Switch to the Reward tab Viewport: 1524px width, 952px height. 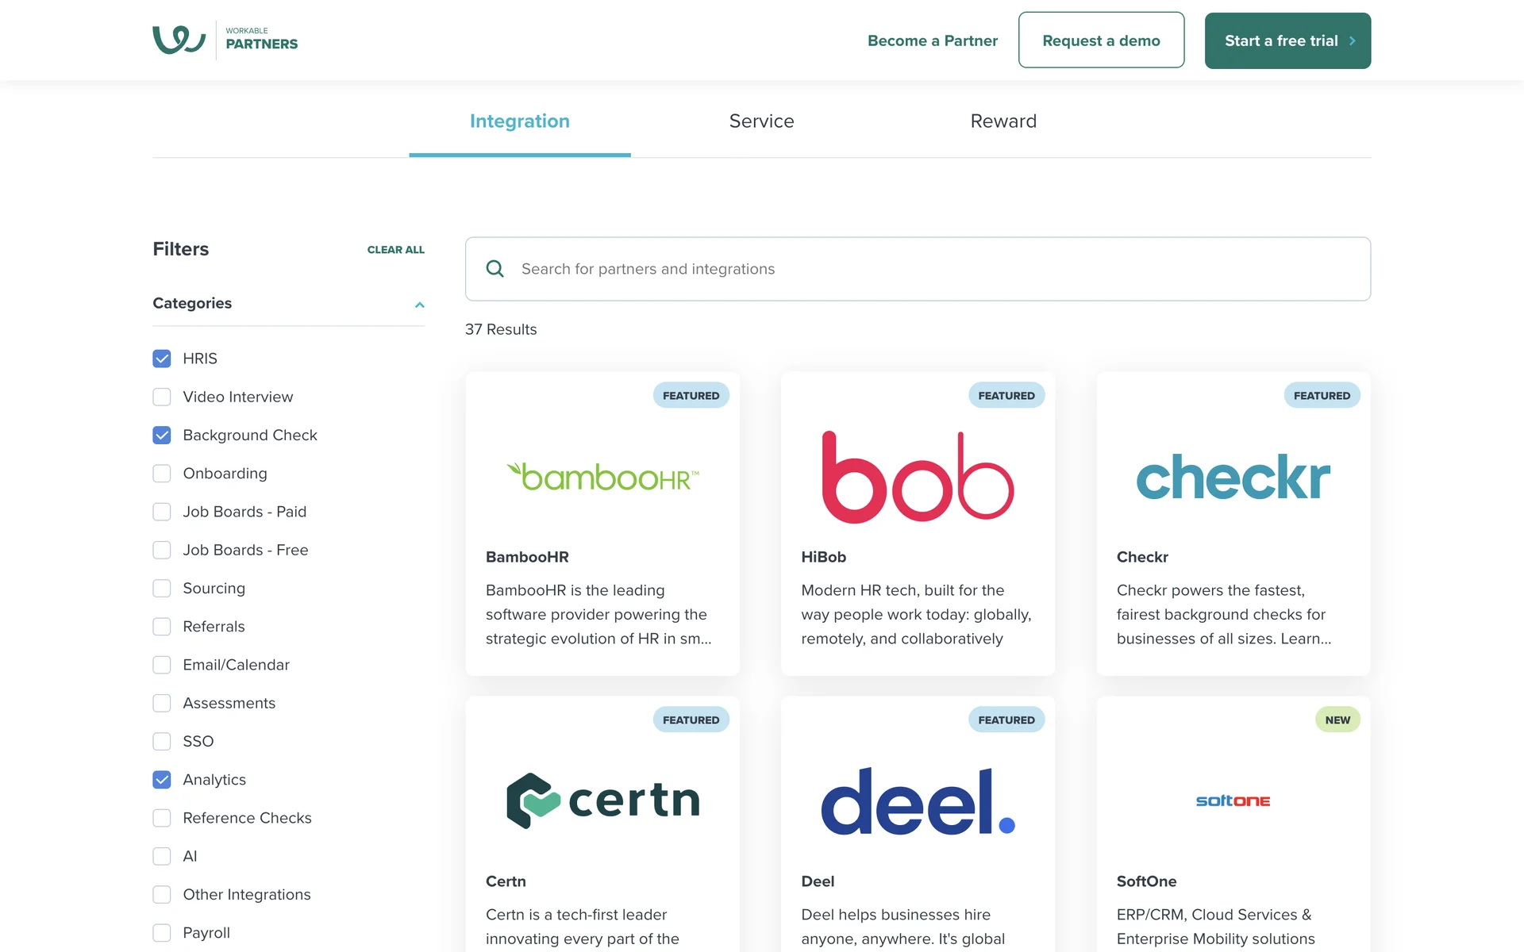coord(1003,121)
